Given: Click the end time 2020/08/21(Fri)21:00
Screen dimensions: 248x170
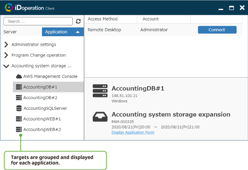Looking at the screenshot, I should pos(180,127).
